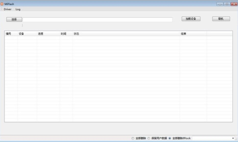Click the 编号 column header
The height and width of the screenshot is (142, 238).
click(x=11, y=34)
